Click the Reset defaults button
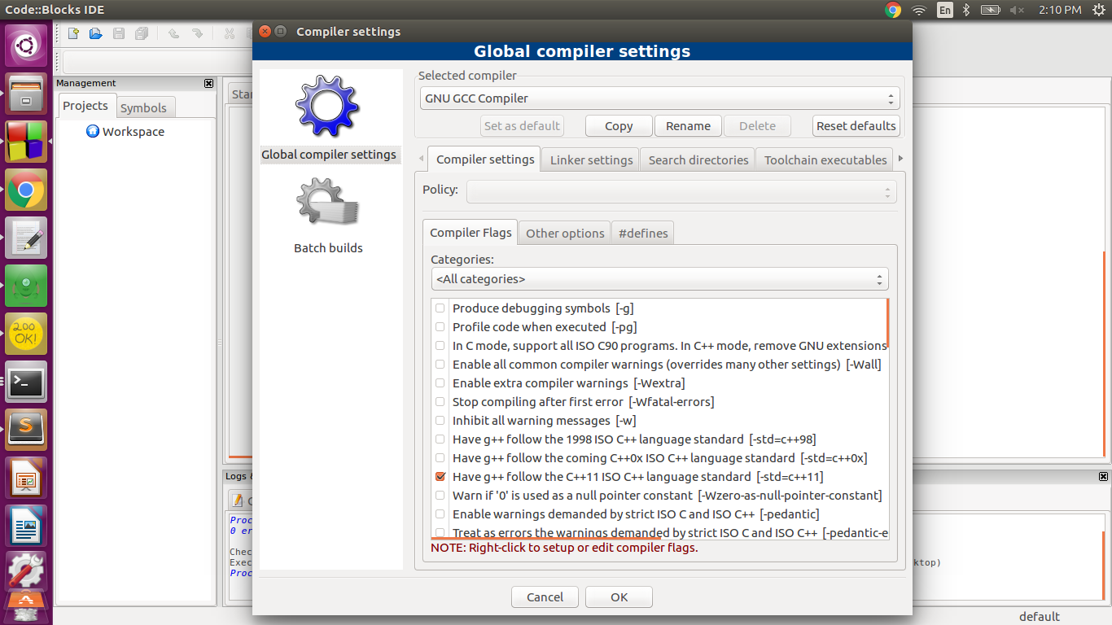 tap(856, 126)
